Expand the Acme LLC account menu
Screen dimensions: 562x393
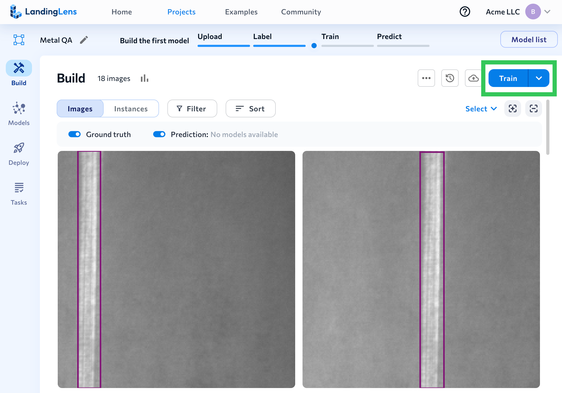click(547, 12)
